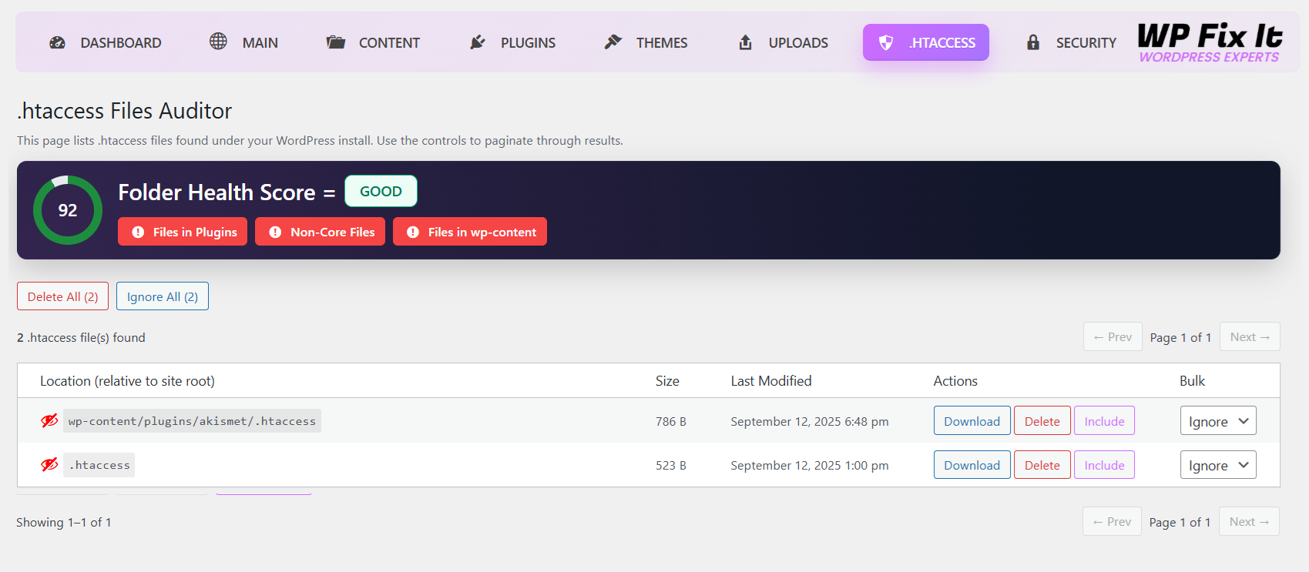This screenshot has height=572, width=1309.
Task: Click the 523 B size value
Action: pos(671,466)
